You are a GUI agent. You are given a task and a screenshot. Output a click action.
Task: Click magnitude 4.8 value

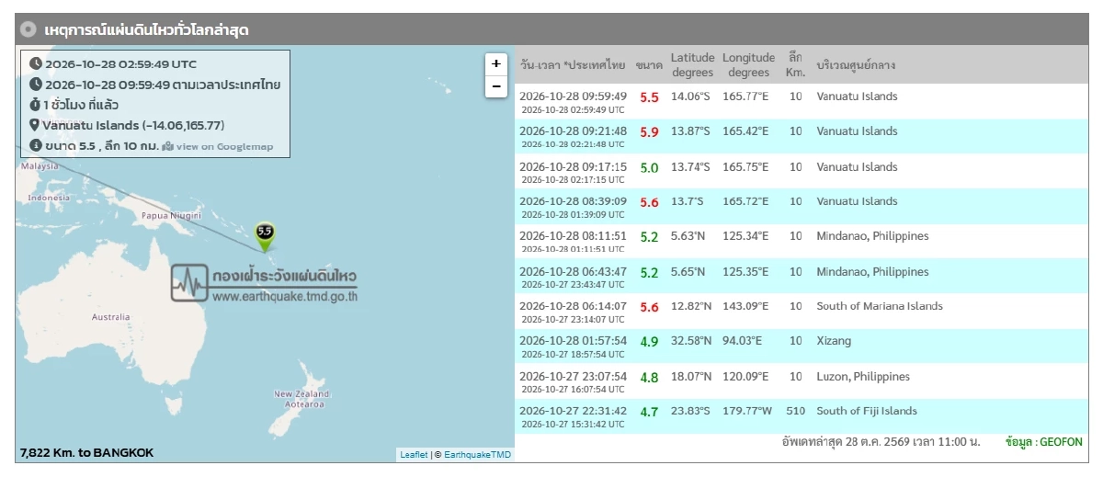pos(649,378)
